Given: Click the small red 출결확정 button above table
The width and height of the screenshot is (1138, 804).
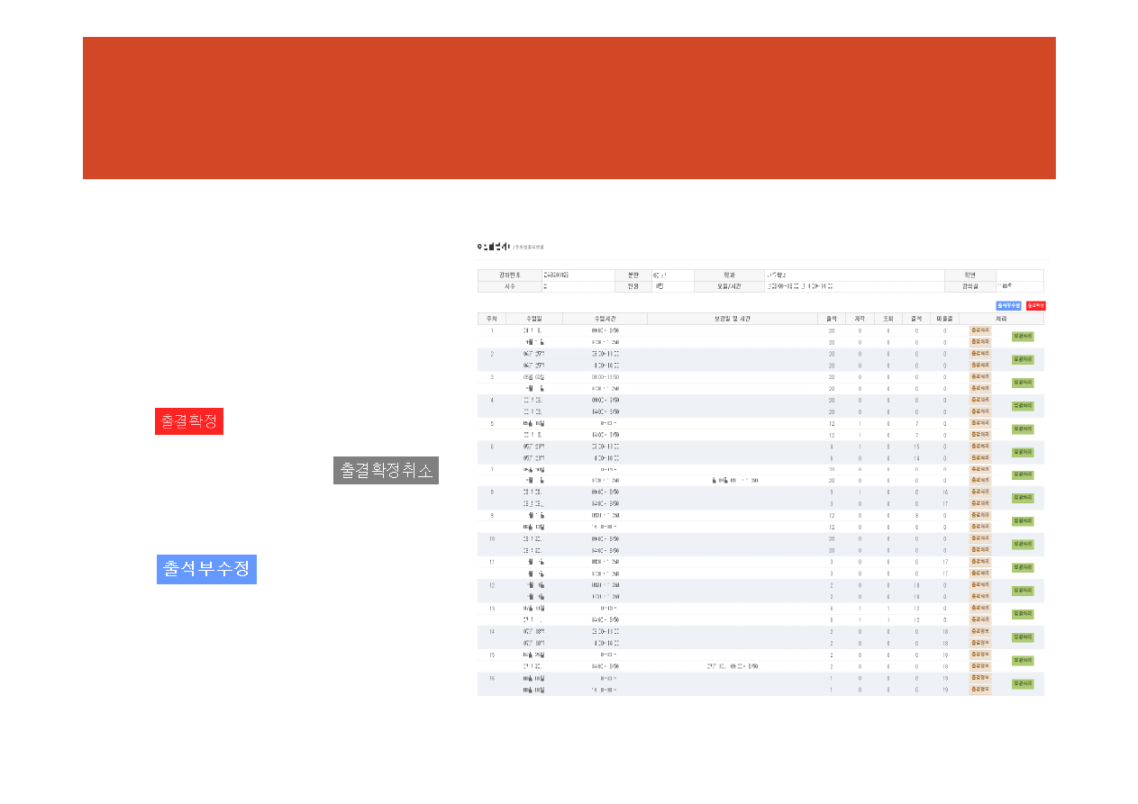Looking at the screenshot, I should coord(1035,306).
